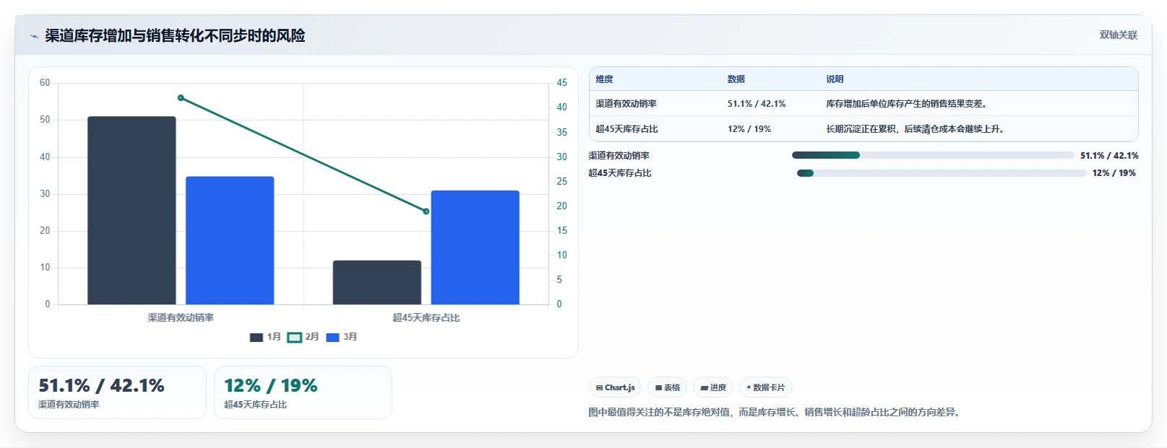This screenshot has width=1167, height=448.
Task: Click the Chart.js tag
Action: click(x=616, y=387)
